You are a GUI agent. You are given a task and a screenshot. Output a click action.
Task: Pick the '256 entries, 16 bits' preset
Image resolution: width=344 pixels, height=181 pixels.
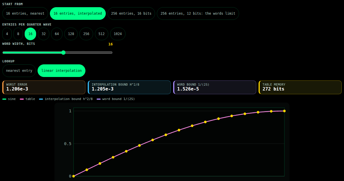pyautogui.click(x=131, y=14)
